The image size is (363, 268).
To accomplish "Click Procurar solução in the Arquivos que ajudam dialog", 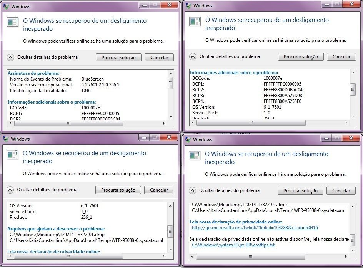I will click(118, 190).
